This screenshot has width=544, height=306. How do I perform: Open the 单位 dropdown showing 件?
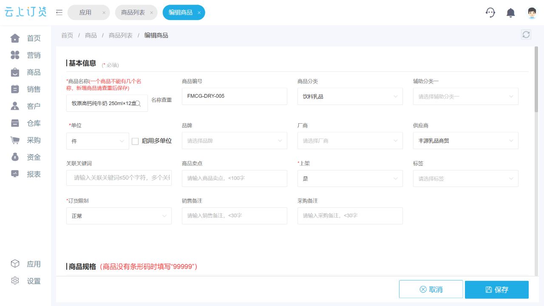[98, 141]
